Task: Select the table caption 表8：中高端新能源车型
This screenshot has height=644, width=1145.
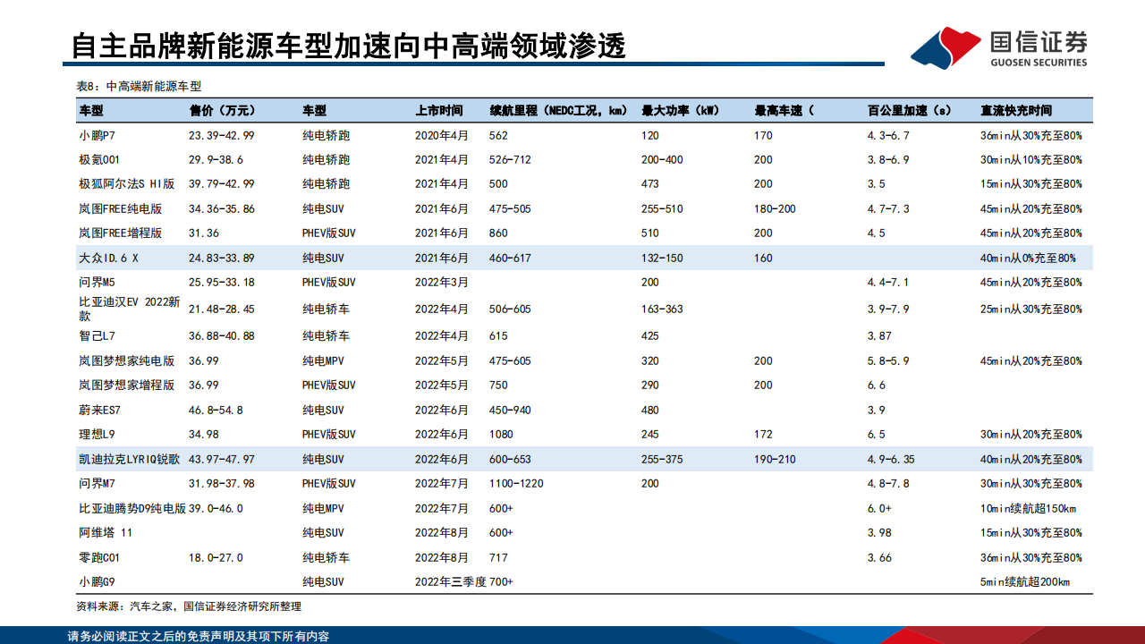Action: coord(140,87)
